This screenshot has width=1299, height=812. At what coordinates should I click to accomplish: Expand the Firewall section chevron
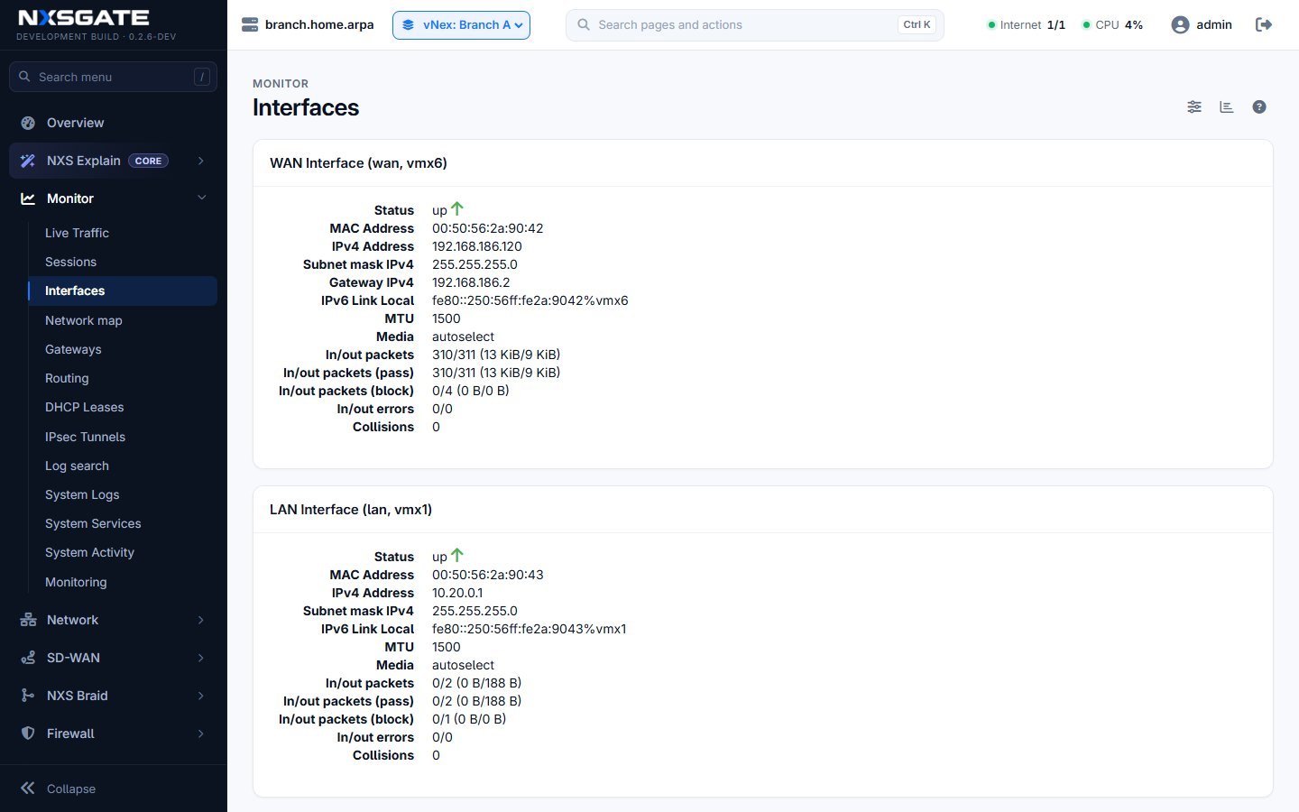201,734
